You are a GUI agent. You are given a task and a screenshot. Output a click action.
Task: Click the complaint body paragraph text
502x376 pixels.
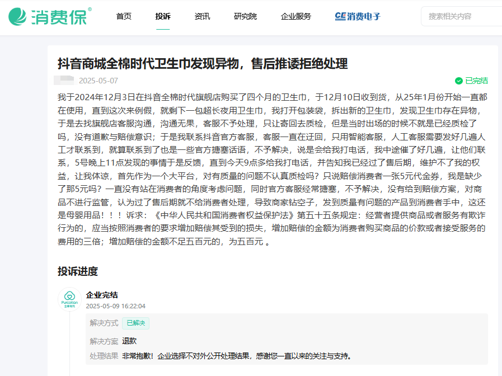tap(273, 170)
